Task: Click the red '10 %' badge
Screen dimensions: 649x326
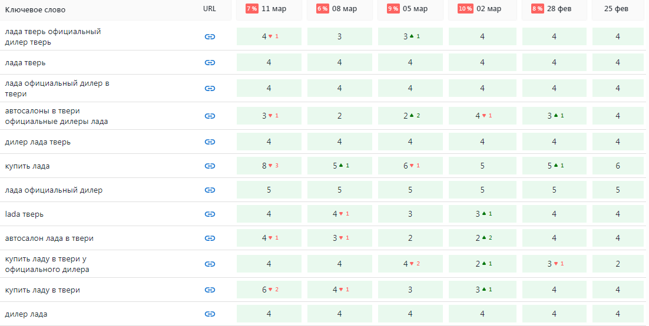Action: click(465, 9)
